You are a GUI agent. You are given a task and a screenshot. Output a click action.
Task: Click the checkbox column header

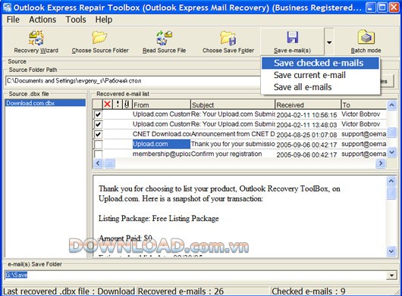(x=97, y=104)
